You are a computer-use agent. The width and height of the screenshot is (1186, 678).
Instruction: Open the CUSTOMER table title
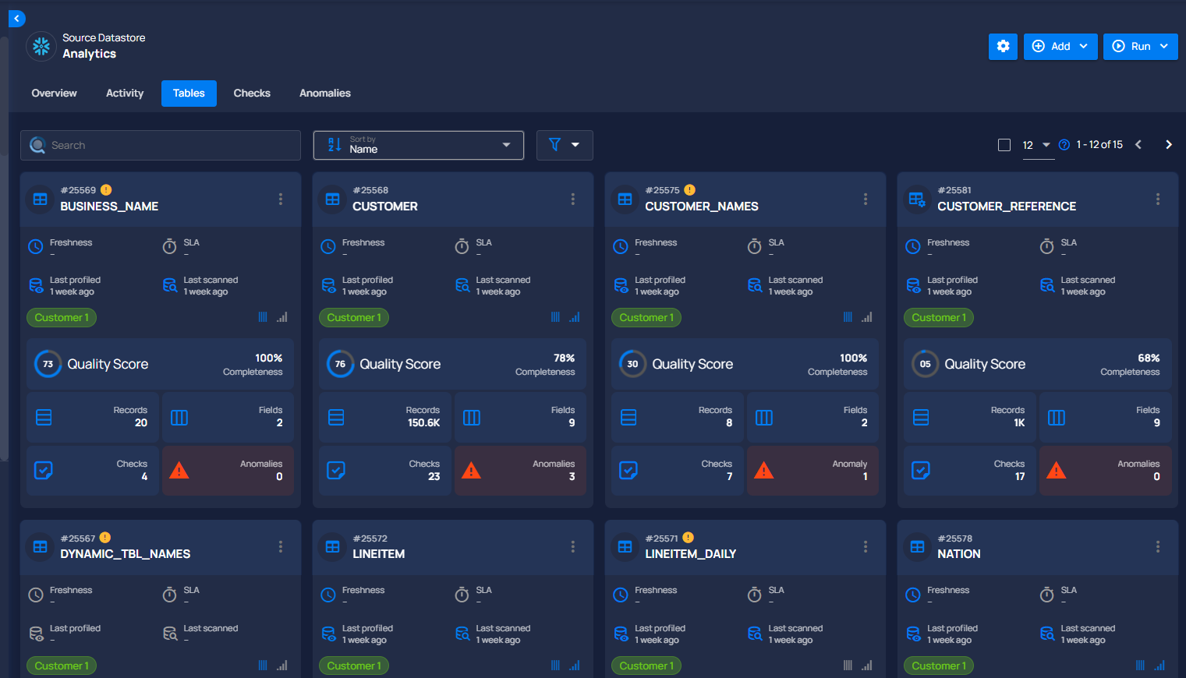(385, 207)
